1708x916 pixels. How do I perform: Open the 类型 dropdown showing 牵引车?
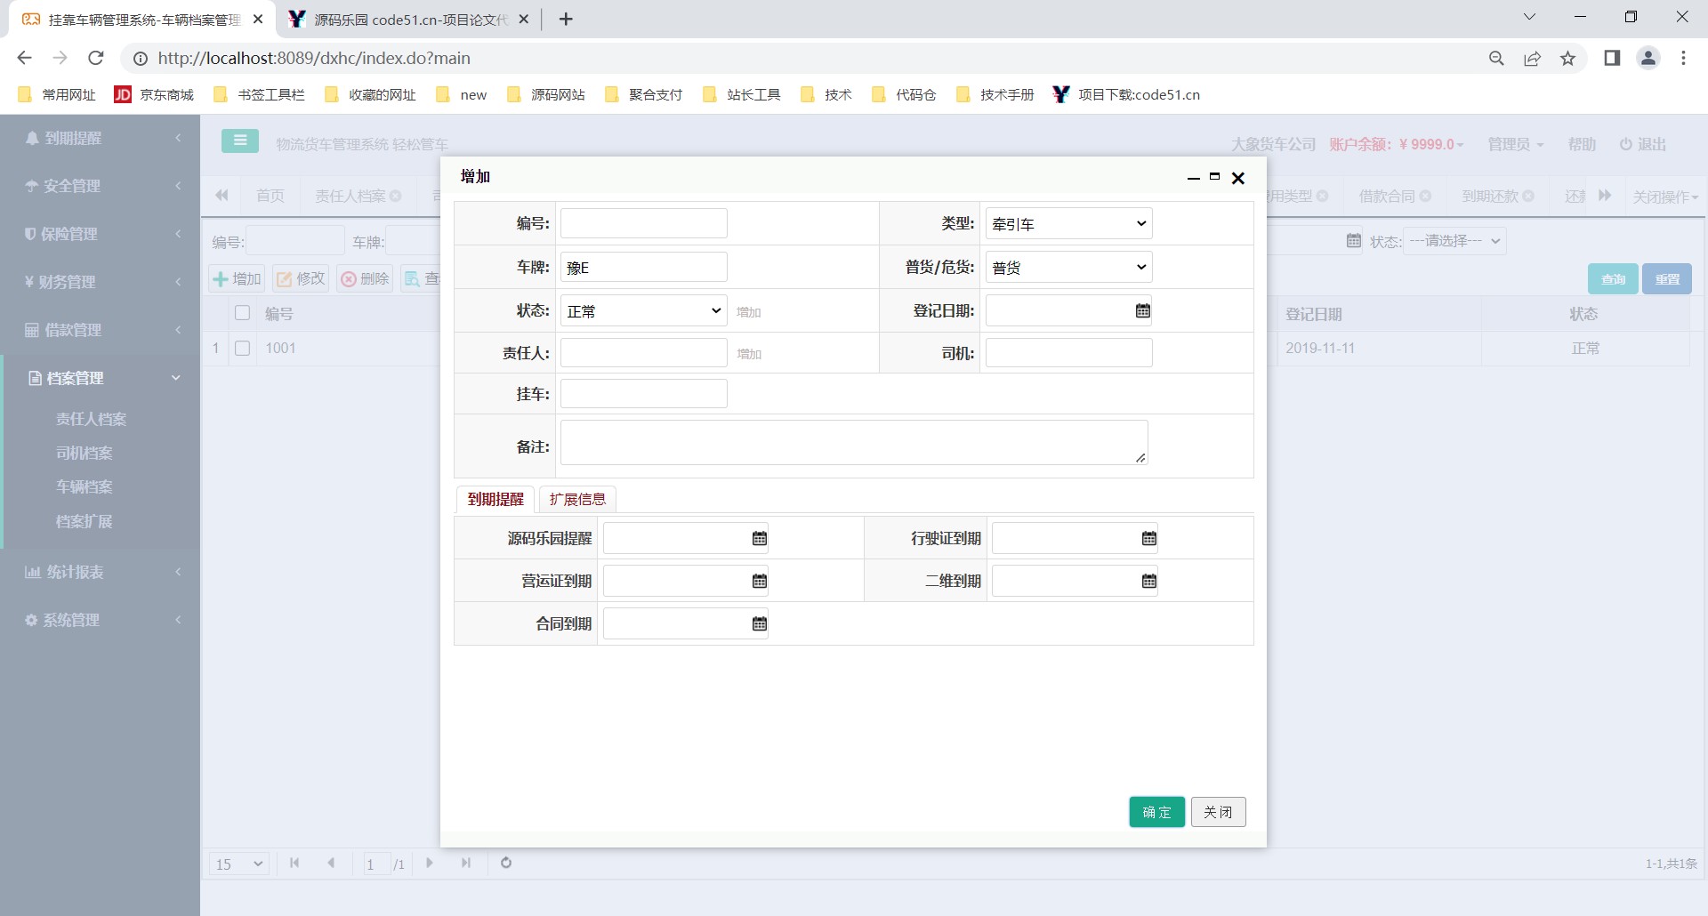click(x=1069, y=224)
